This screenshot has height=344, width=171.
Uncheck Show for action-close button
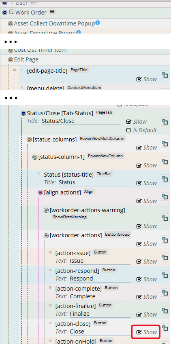139,332
